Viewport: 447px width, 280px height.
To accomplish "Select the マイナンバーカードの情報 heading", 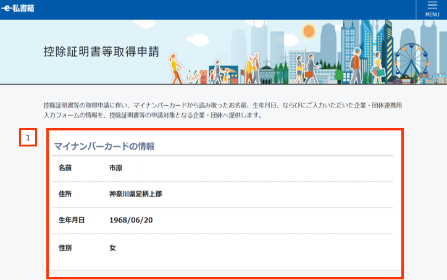I will coord(104,146).
